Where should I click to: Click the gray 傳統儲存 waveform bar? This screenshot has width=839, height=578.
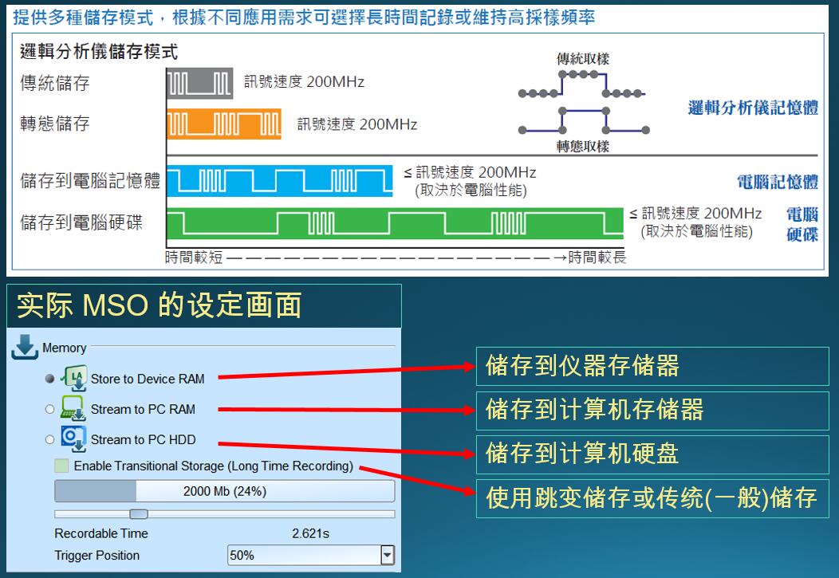point(199,84)
